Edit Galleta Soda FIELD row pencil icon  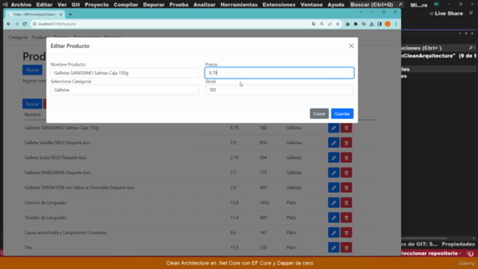pyautogui.click(x=334, y=158)
